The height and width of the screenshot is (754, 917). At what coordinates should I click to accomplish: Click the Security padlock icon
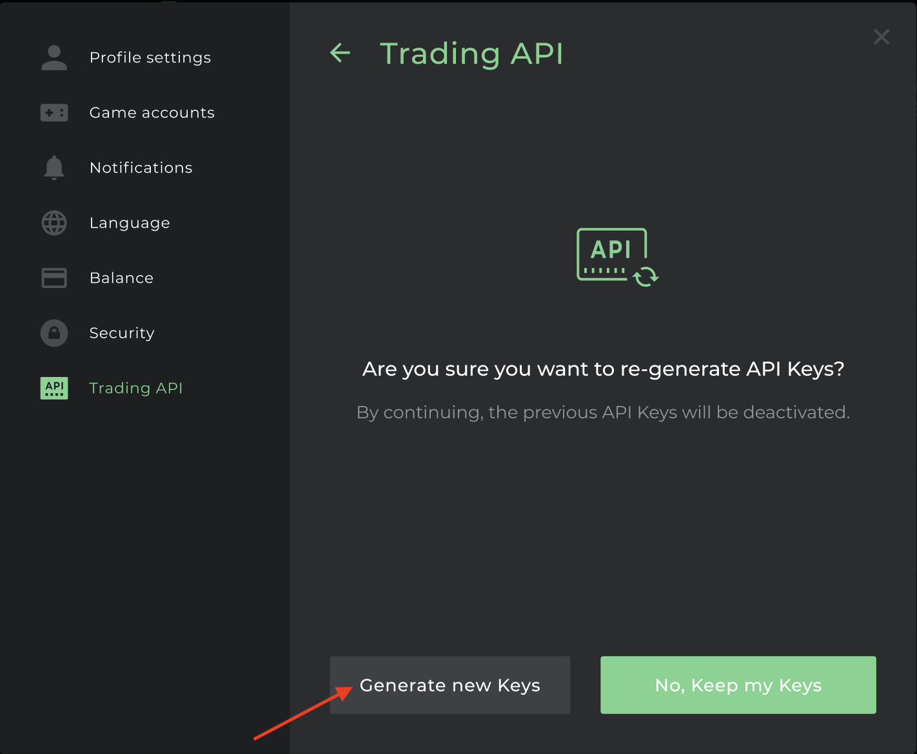[54, 333]
